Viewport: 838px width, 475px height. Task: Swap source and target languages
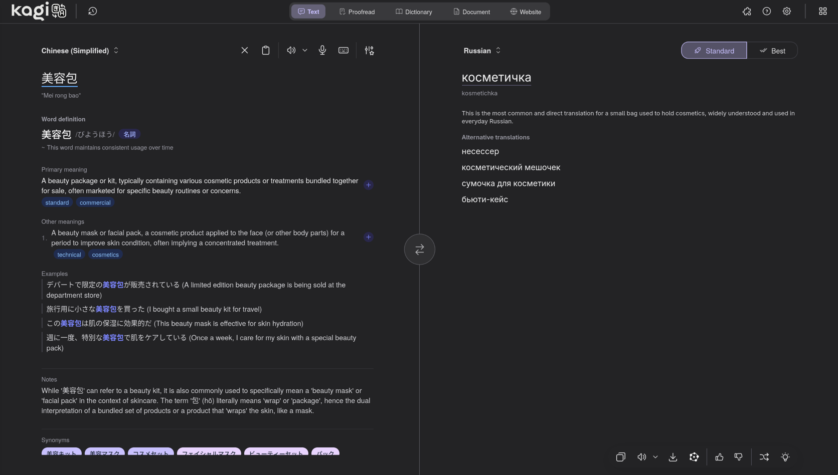coord(419,249)
